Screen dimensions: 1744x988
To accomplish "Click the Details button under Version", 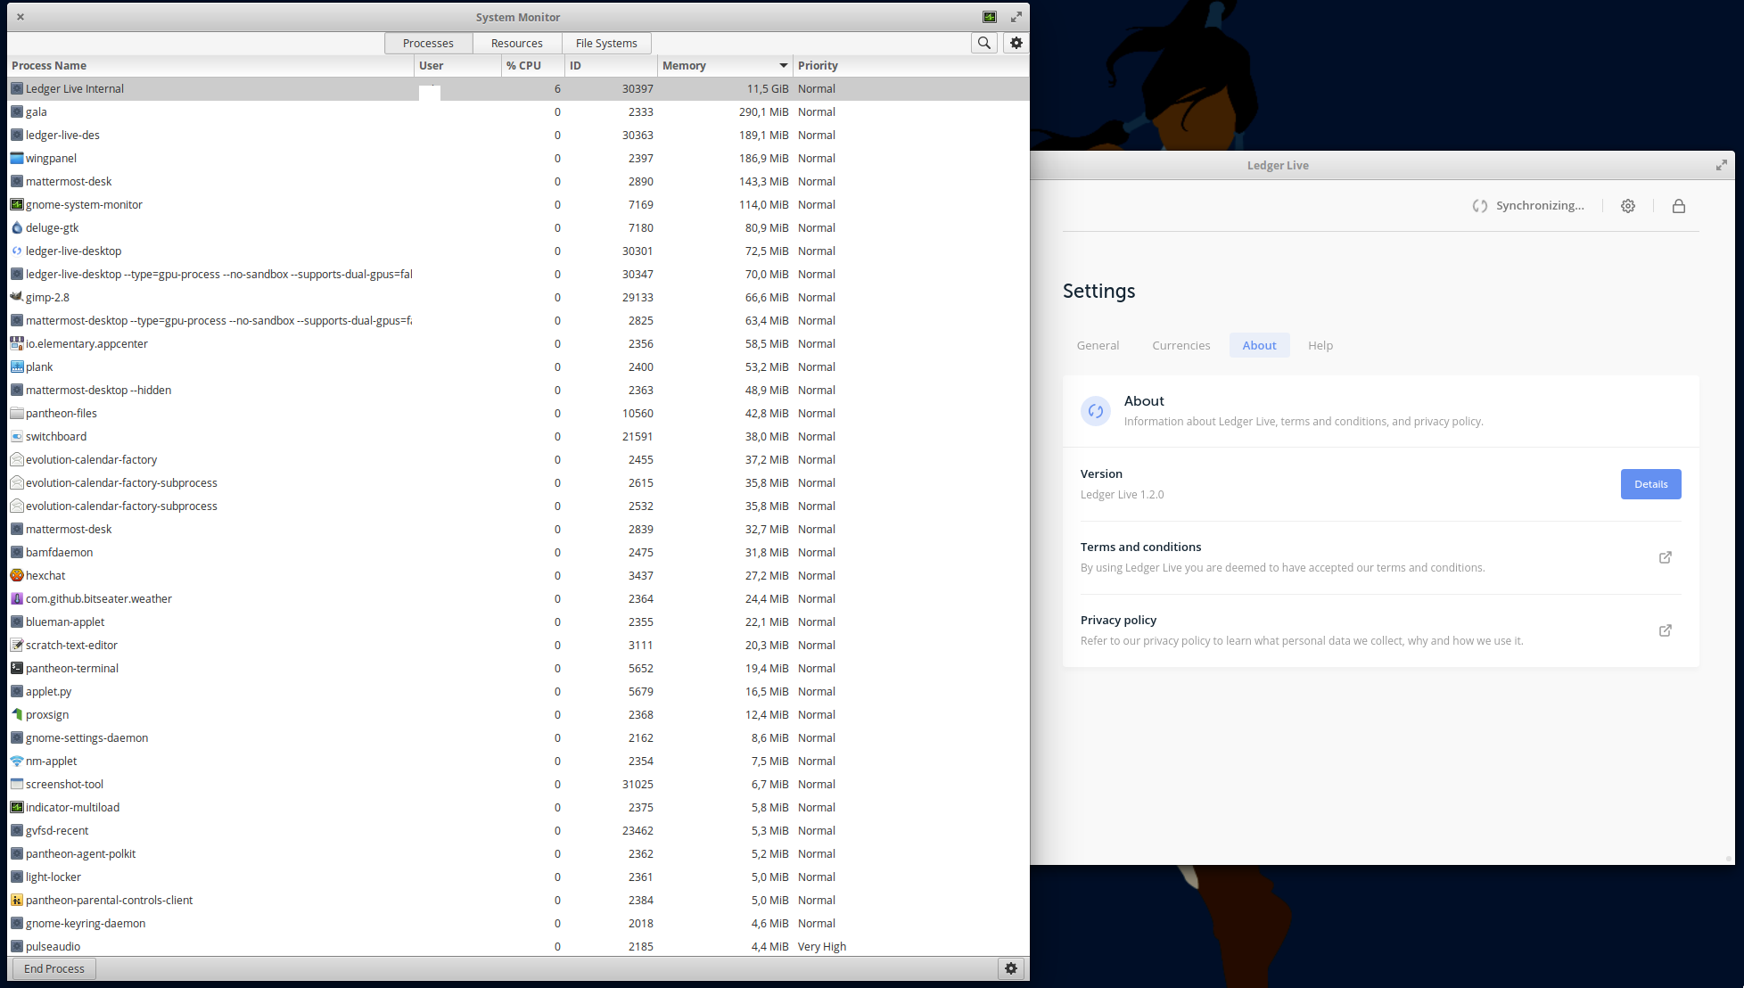I will point(1650,484).
